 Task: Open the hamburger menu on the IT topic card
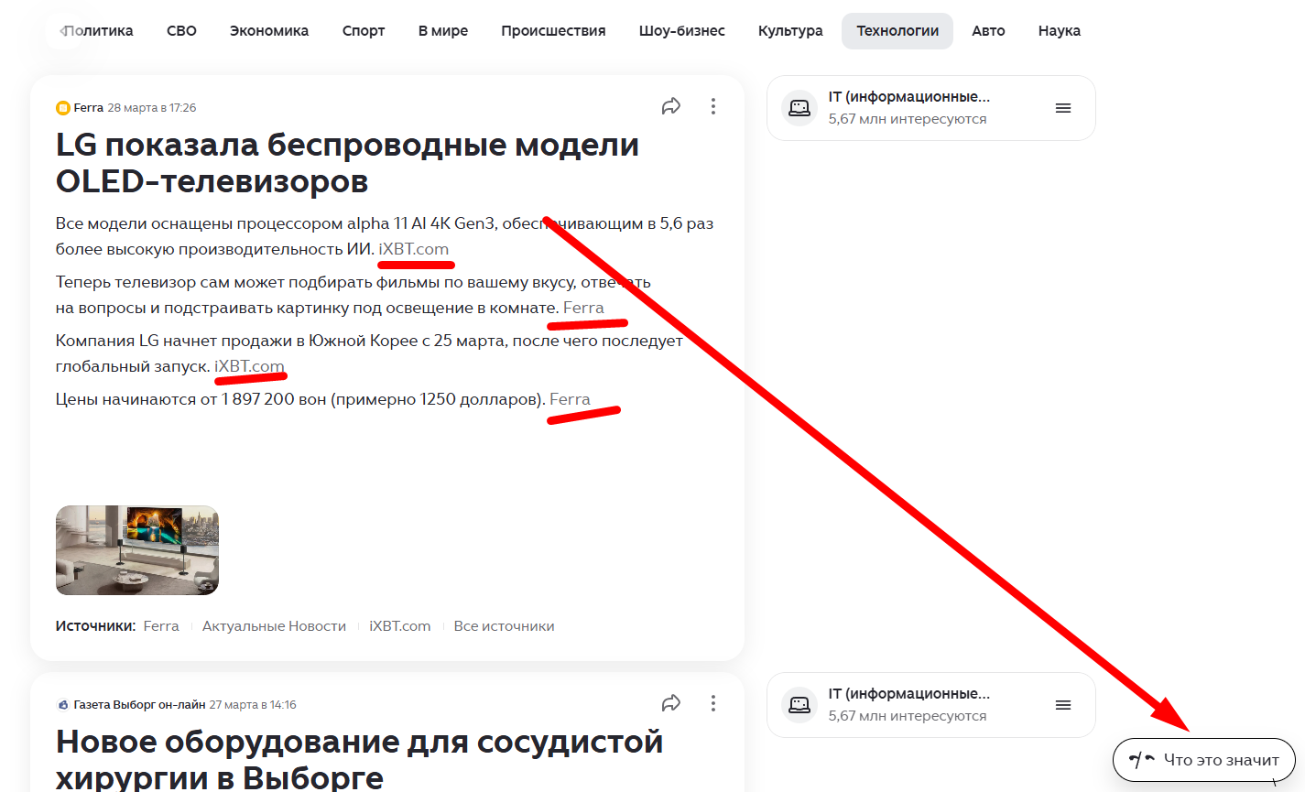1062,107
